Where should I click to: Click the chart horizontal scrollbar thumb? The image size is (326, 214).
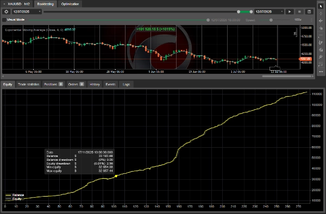(286, 76)
